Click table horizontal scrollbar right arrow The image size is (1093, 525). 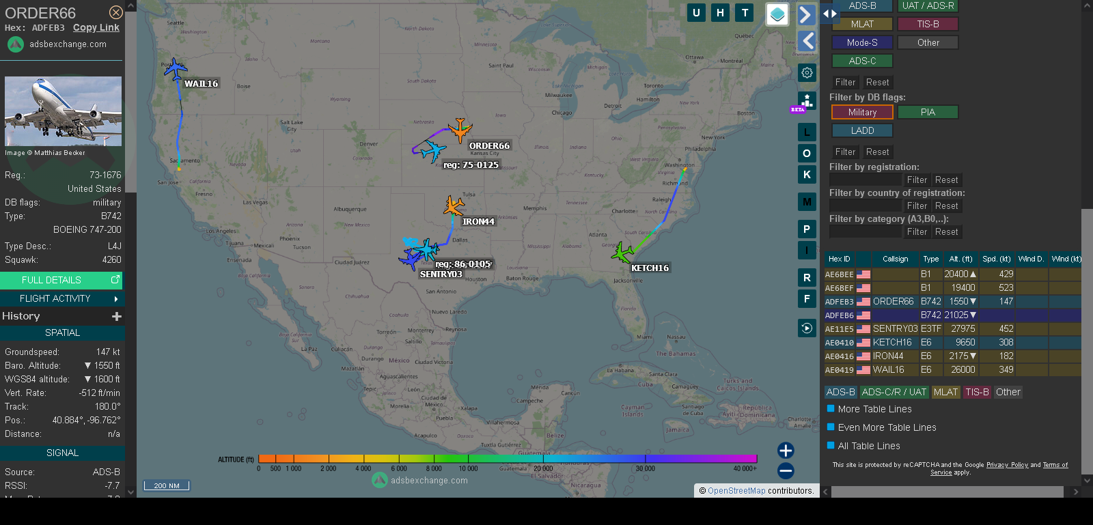coord(1076,492)
